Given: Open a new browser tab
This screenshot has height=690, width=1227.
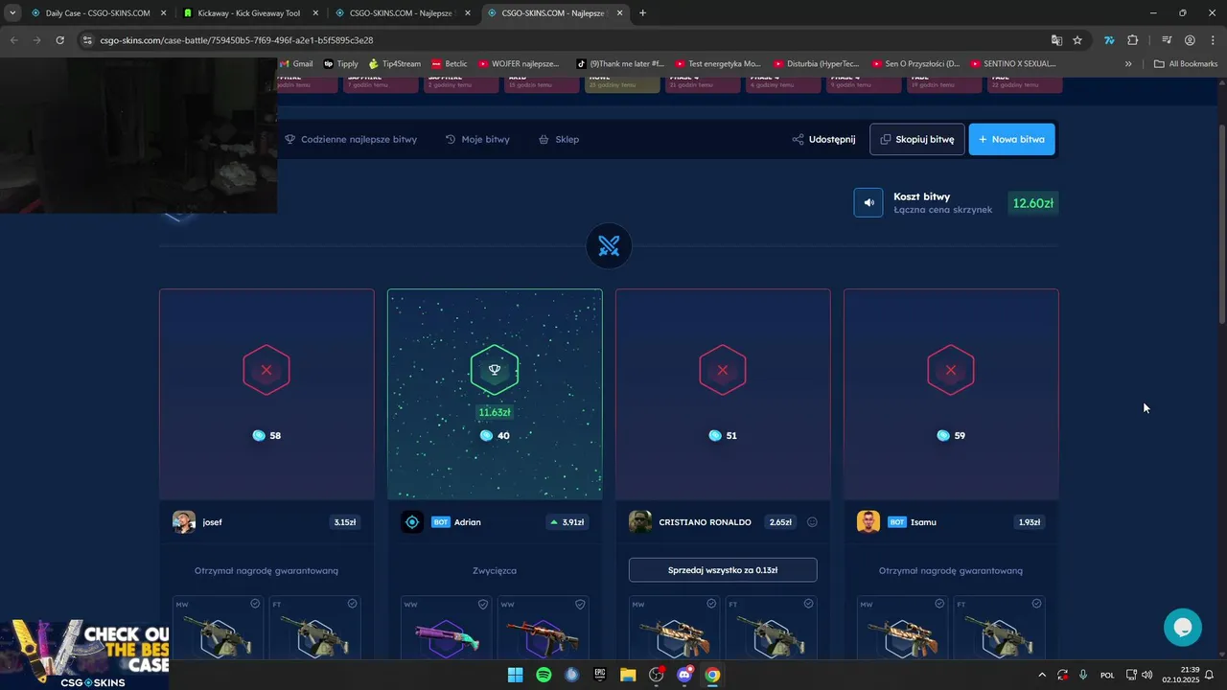Looking at the screenshot, I should (642, 13).
